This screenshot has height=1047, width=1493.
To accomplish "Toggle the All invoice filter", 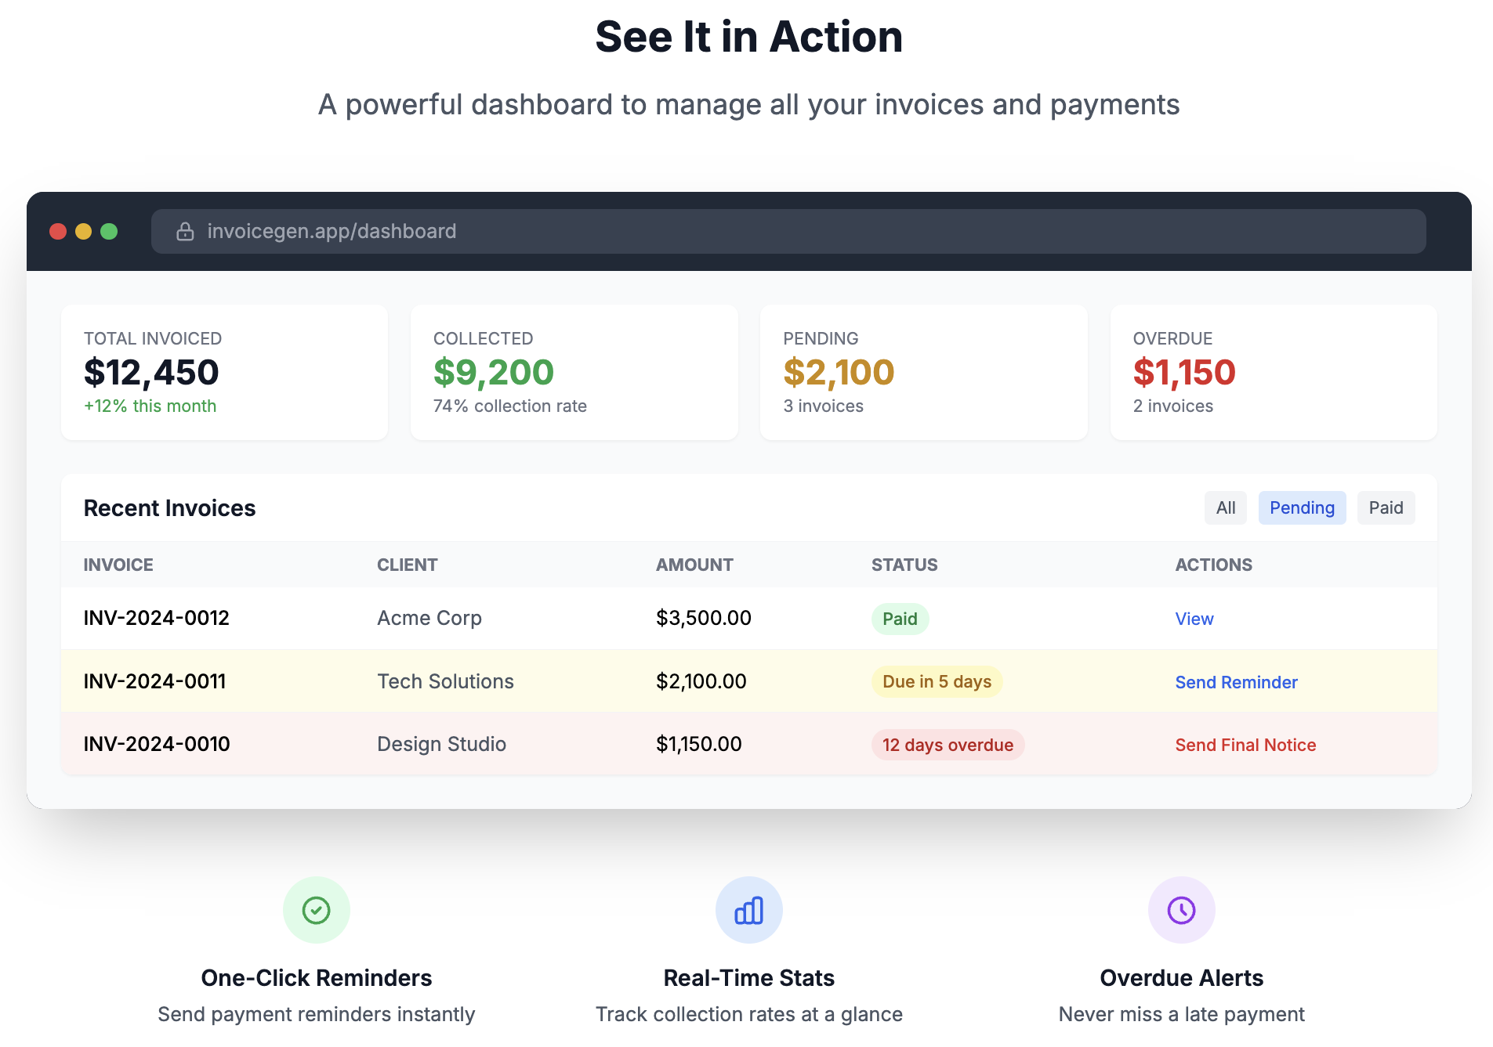I will 1225,507.
